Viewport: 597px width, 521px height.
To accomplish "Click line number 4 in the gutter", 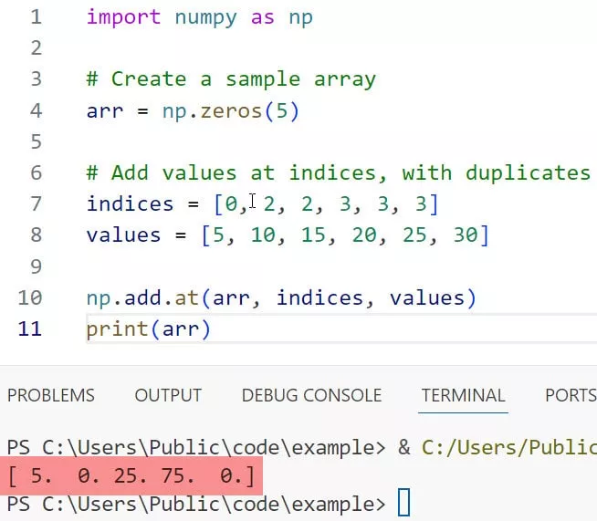I will 35,110.
